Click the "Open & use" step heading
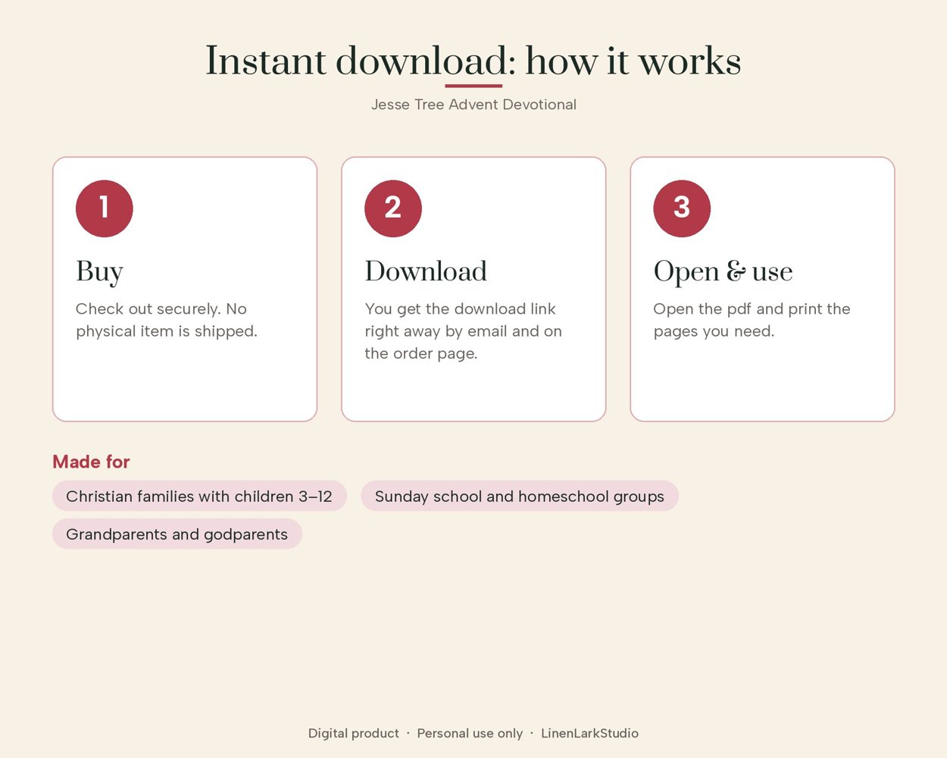947x758 pixels. click(723, 272)
